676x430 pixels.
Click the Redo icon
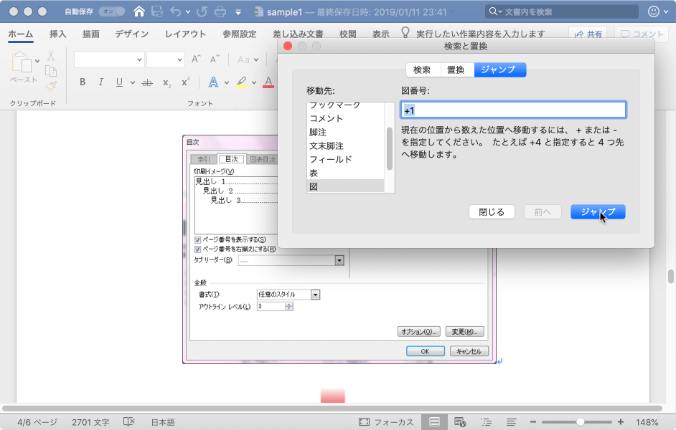point(202,11)
